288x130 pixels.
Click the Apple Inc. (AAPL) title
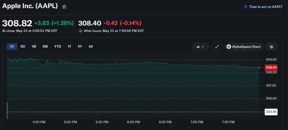pos(30,6)
